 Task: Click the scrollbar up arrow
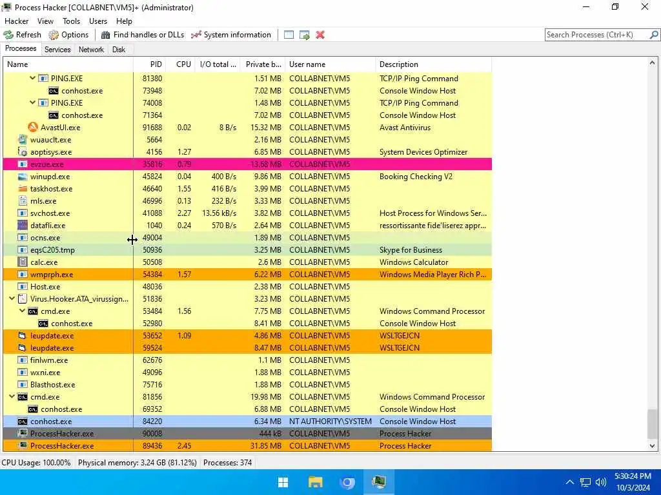click(x=652, y=63)
